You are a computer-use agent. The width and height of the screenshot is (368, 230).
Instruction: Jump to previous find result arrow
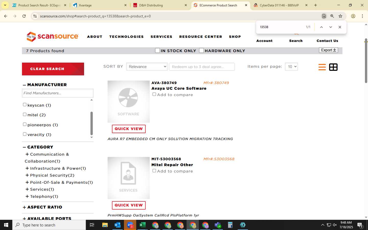pyautogui.click(x=321, y=27)
